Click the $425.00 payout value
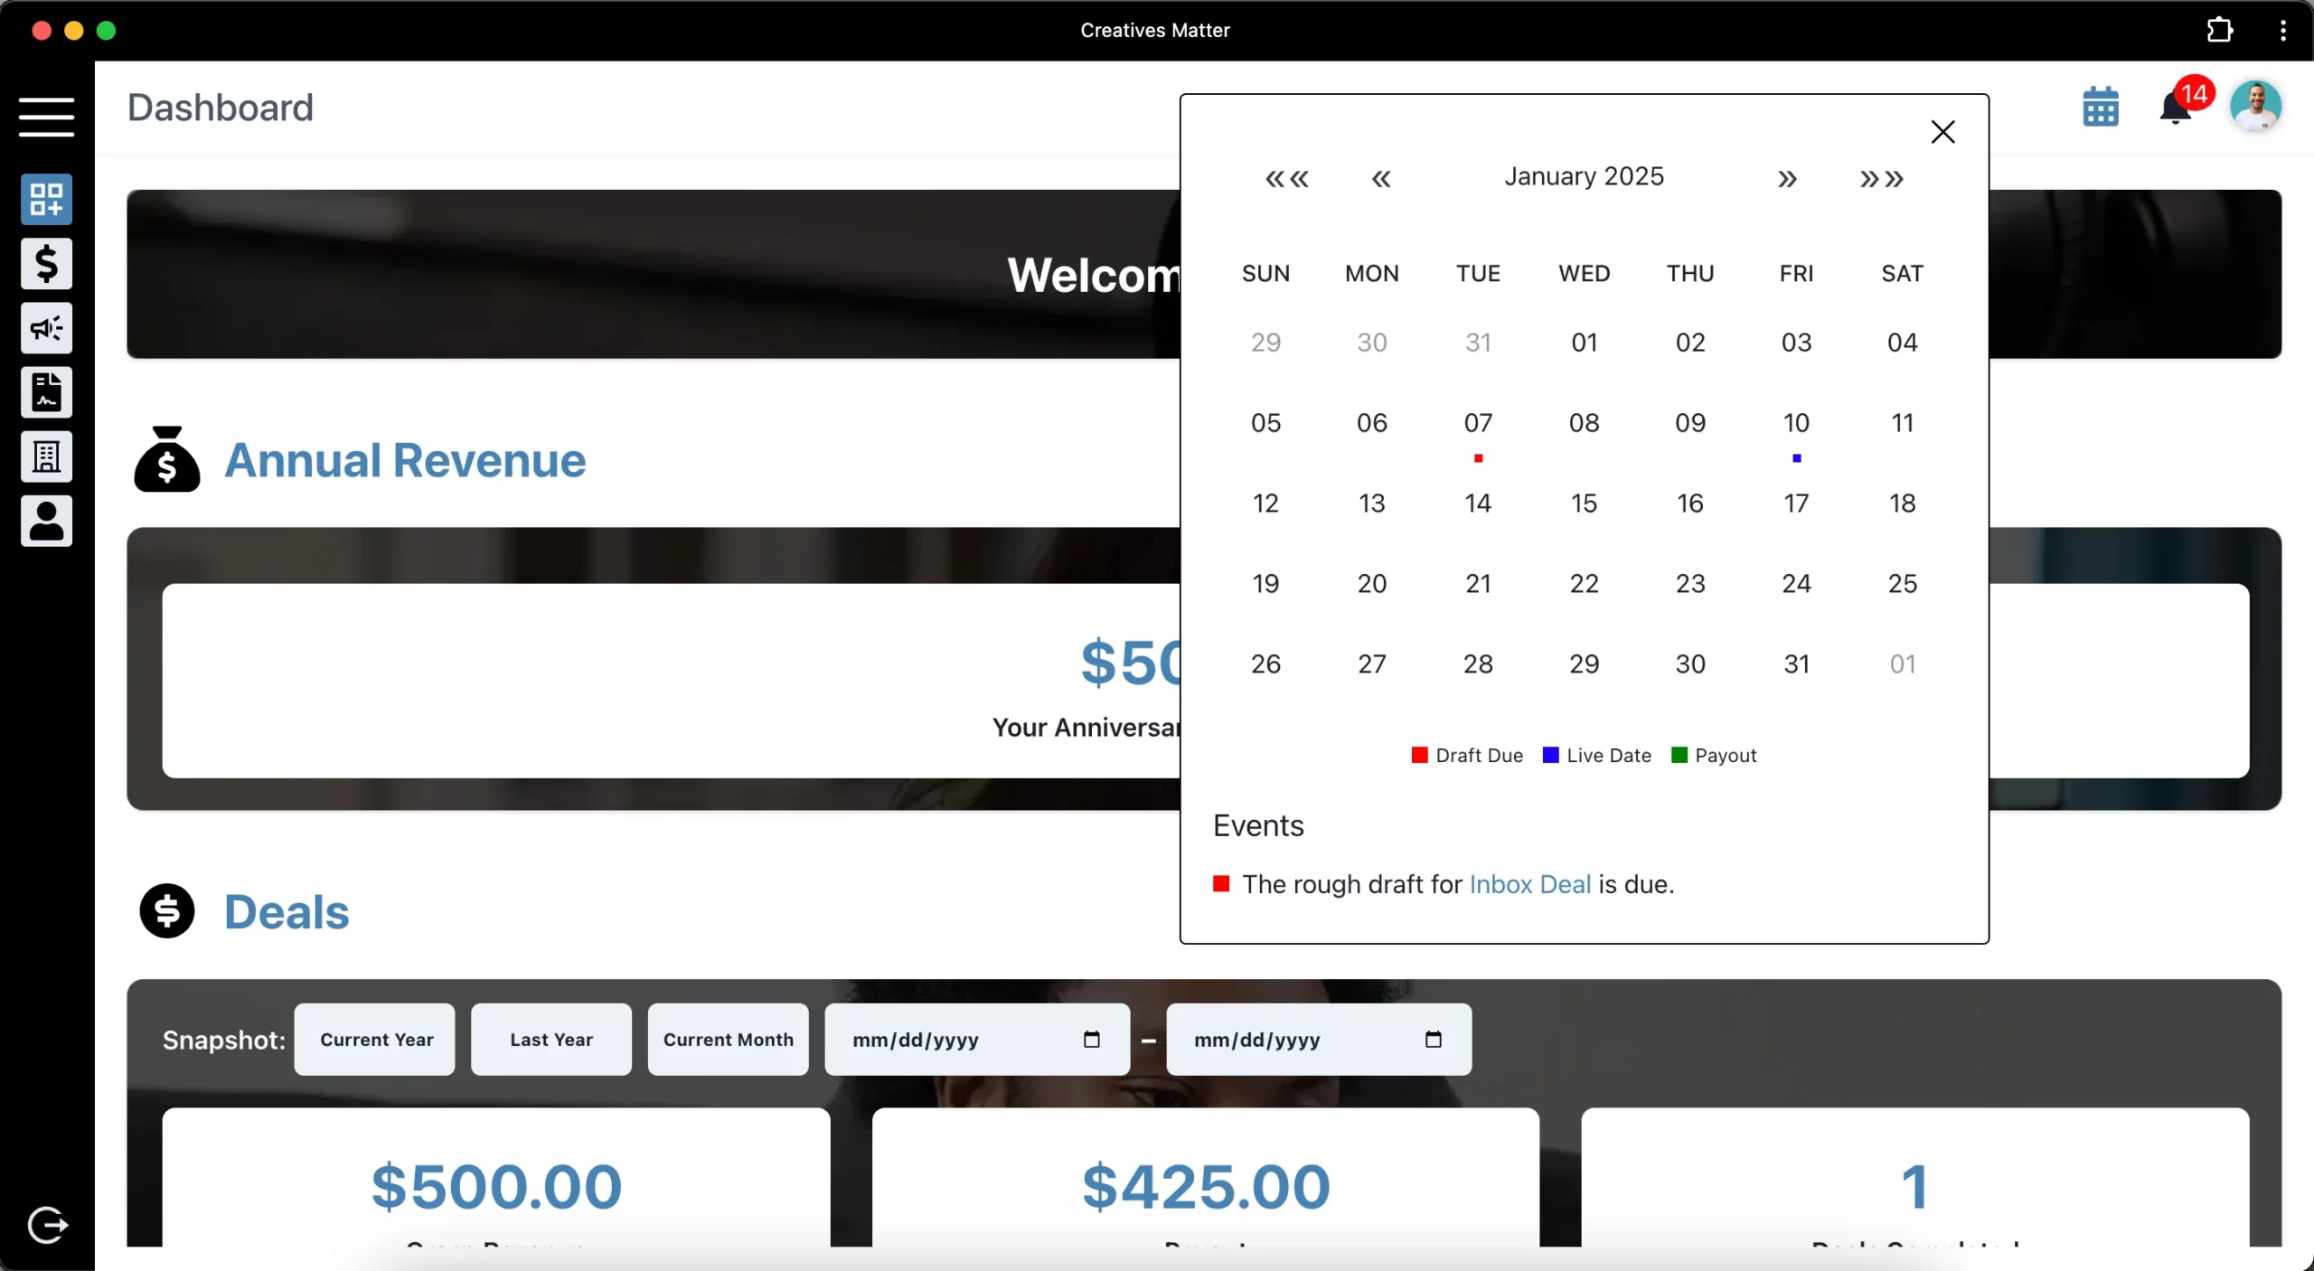This screenshot has height=1271, width=2314. pyautogui.click(x=1206, y=1186)
